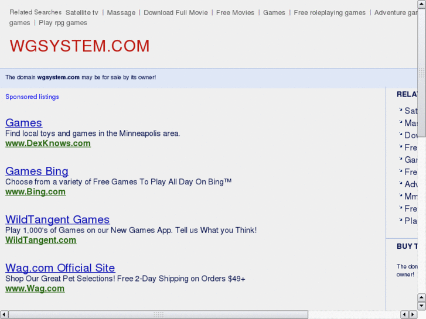Click the Download Full Movie link

tap(176, 12)
